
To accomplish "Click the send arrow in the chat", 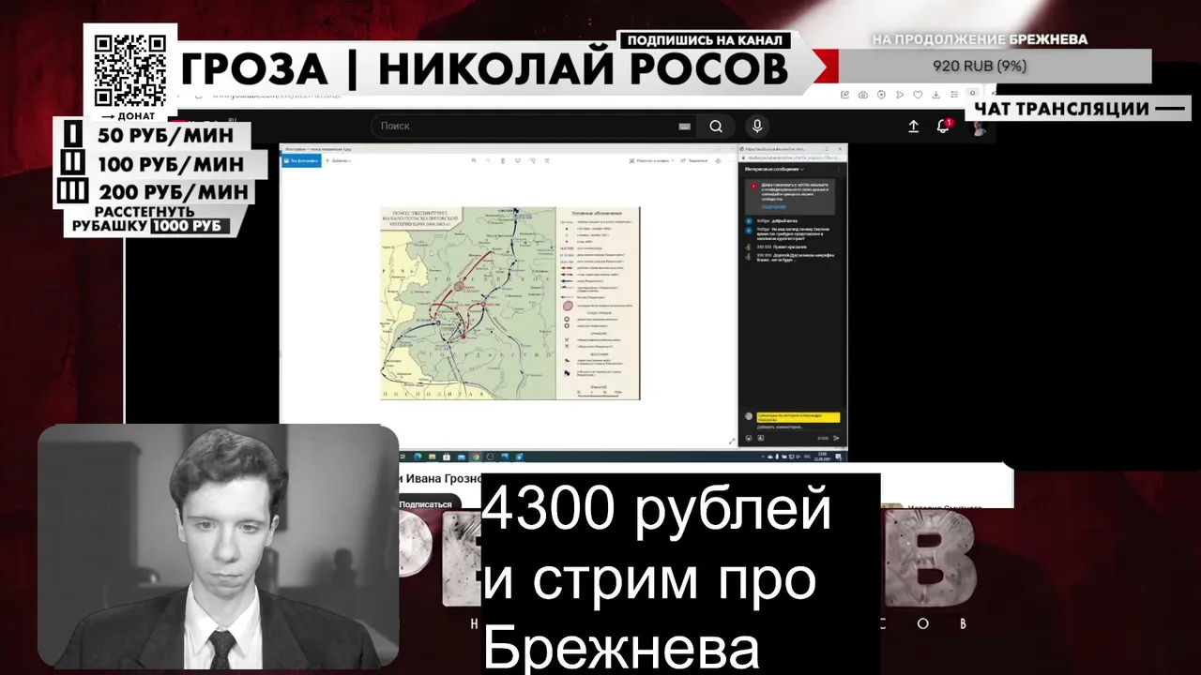I will pyautogui.click(x=837, y=438).
